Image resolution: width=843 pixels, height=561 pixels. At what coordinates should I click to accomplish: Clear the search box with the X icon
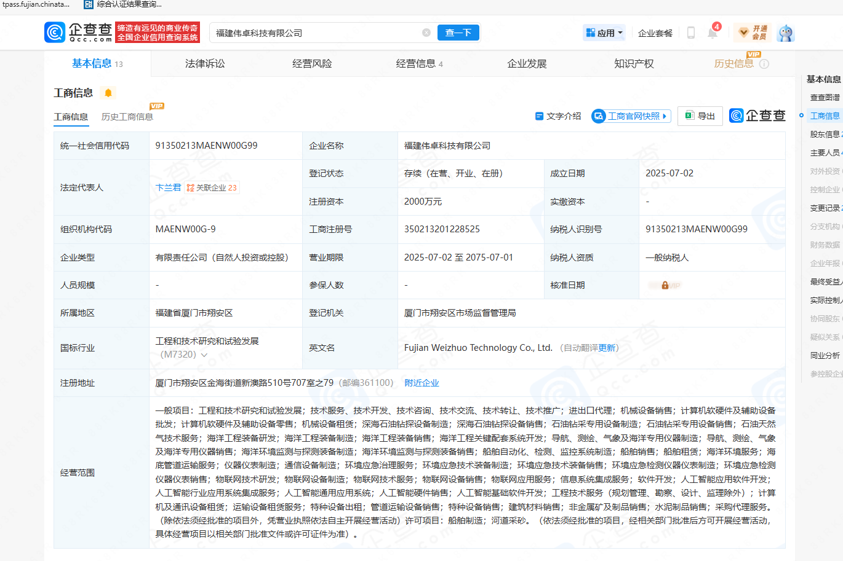click(426, 33)
